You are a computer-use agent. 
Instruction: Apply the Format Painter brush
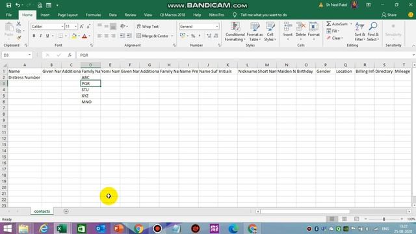19,38
